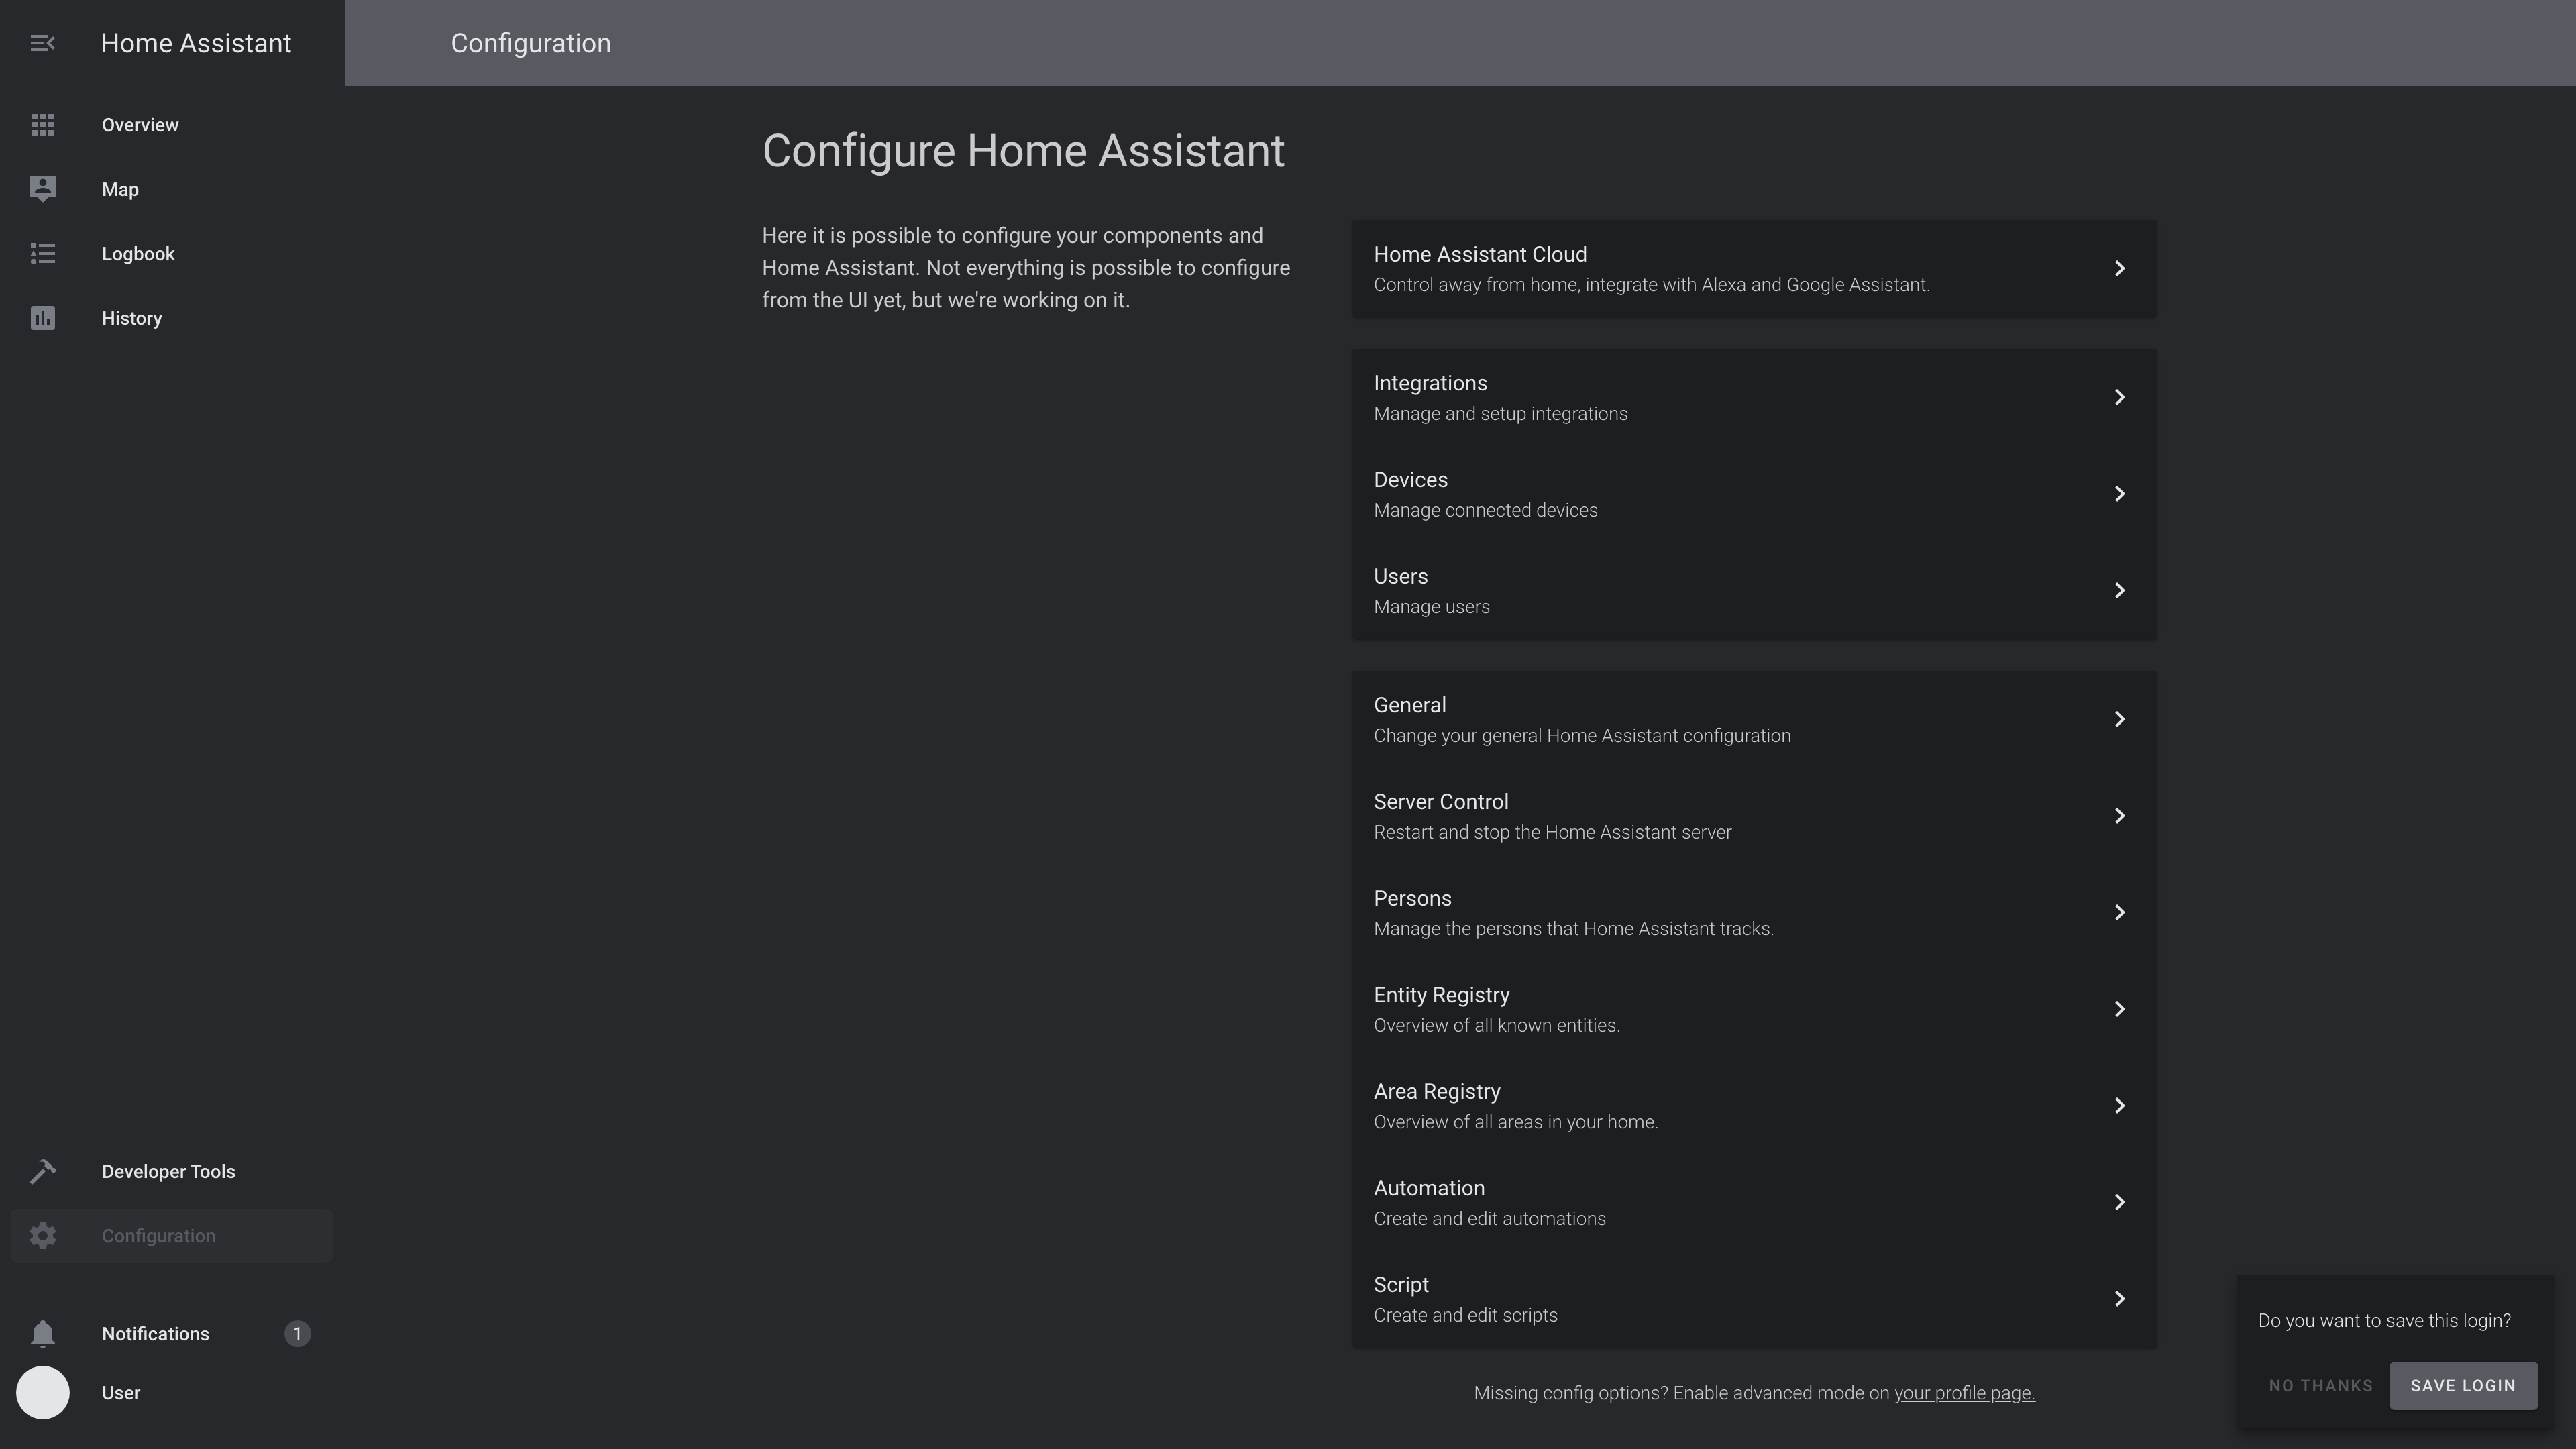Click the User avatar circle
Viewport: 2576px width, 1449px height.
tap(42, 1393)
